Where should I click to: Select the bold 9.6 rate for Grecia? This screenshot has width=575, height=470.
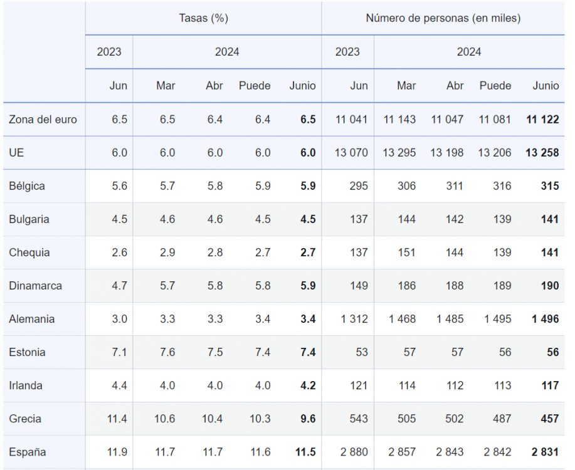308,419
